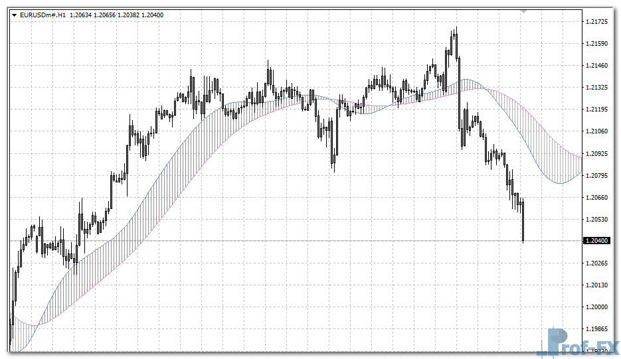Click the gray chart shift triangle marker

[523, 11]
